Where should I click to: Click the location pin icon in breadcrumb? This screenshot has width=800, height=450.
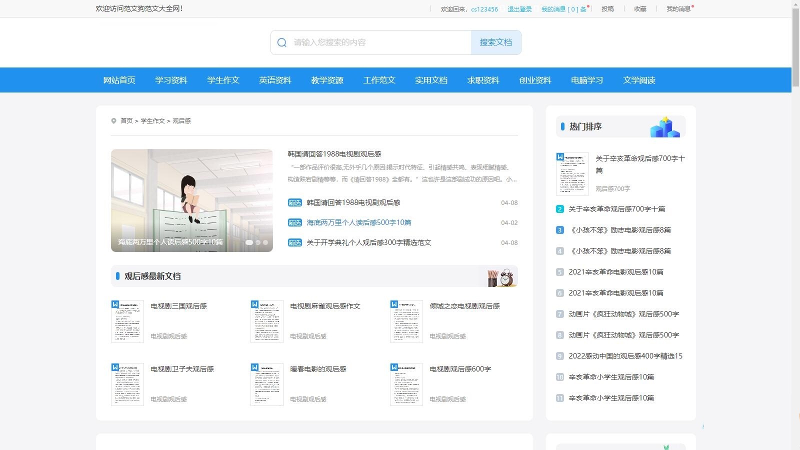[114, 120]
